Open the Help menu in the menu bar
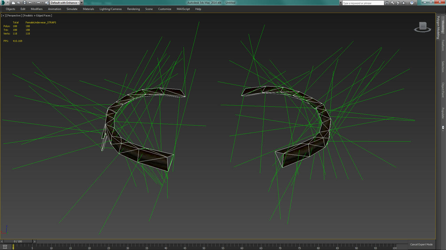Screen dimensions: 446x250 tap(198, 9)
